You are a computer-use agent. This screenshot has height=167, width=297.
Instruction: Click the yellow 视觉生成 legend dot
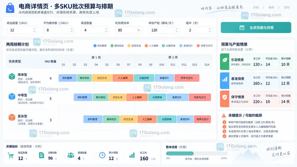tap(129, 45)
